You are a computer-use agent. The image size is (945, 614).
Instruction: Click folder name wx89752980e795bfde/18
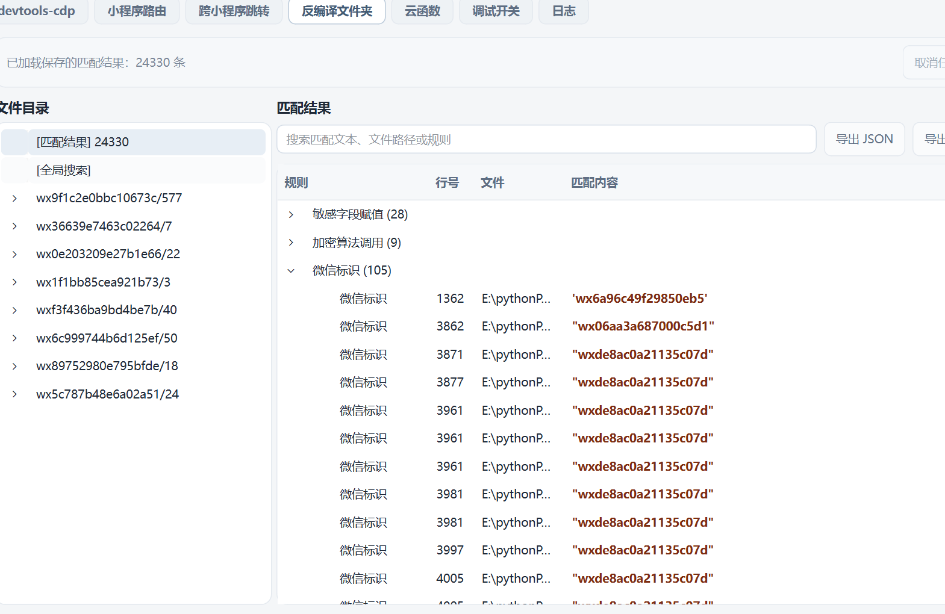tap(107, 366)
